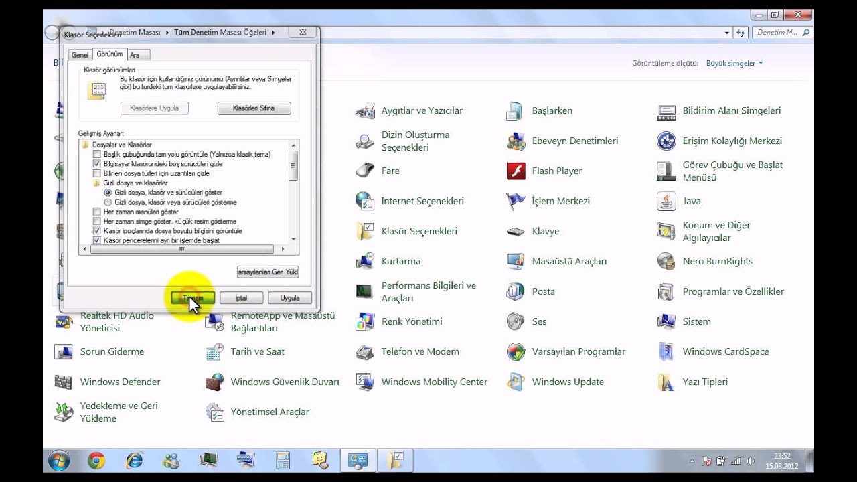Open the Büyük simgeler view dropdown
Screen dimensions: 857x482
pyautogui.click(x=734, y=64)
